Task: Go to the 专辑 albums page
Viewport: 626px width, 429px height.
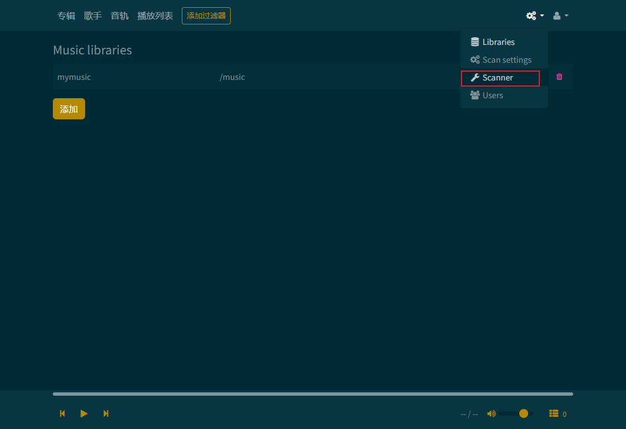Action: point(66,16)
